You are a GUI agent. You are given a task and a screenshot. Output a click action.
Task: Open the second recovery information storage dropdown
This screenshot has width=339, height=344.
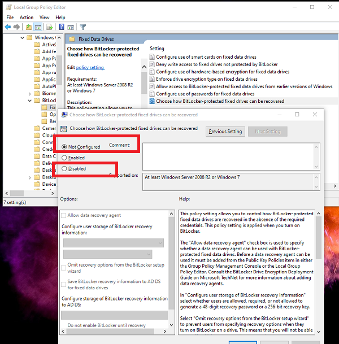click(107, 254)
